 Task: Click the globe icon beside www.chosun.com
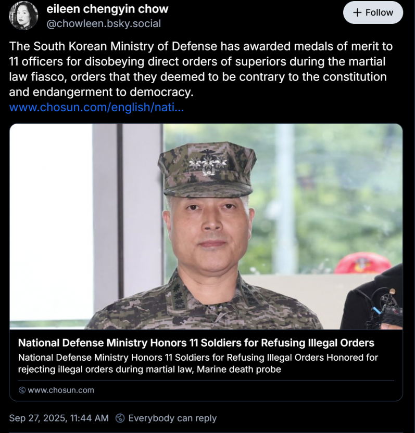click(22, 390)
